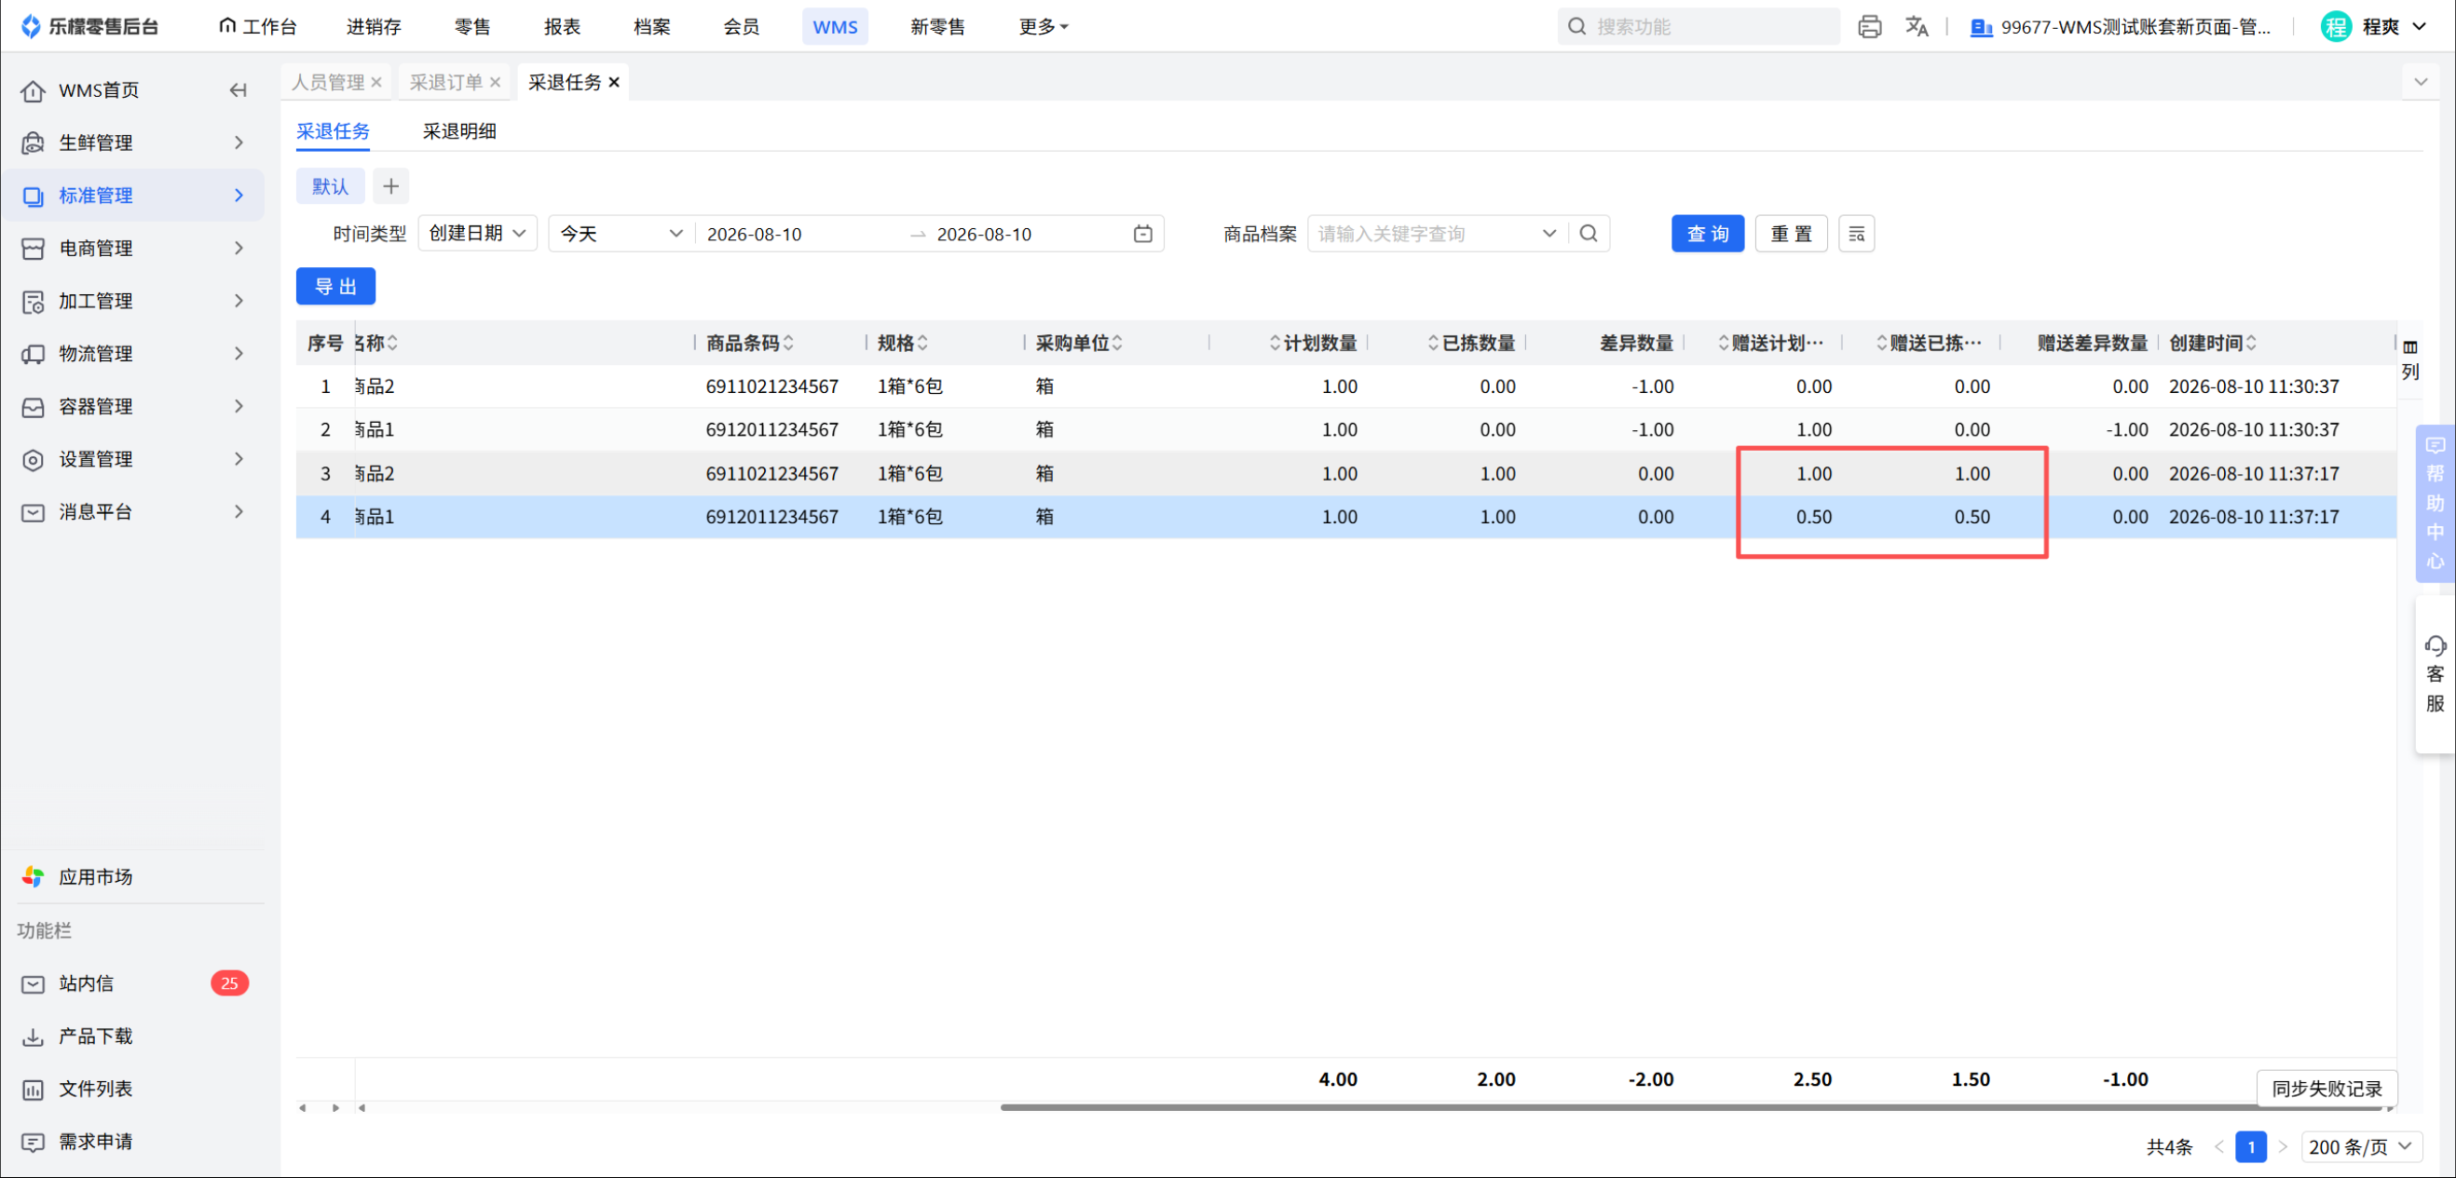Click the 搜索功能 search field

click(x=1699, y=27)
